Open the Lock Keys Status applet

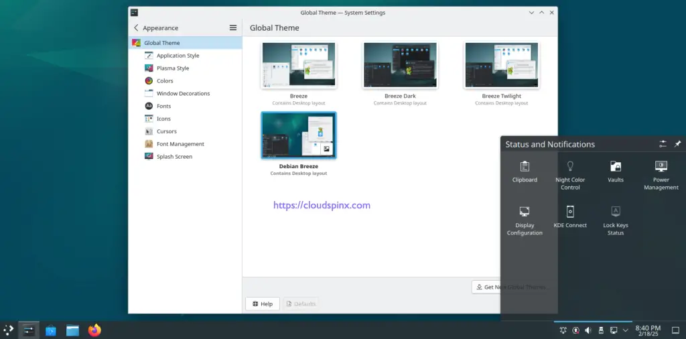(616, 221)
